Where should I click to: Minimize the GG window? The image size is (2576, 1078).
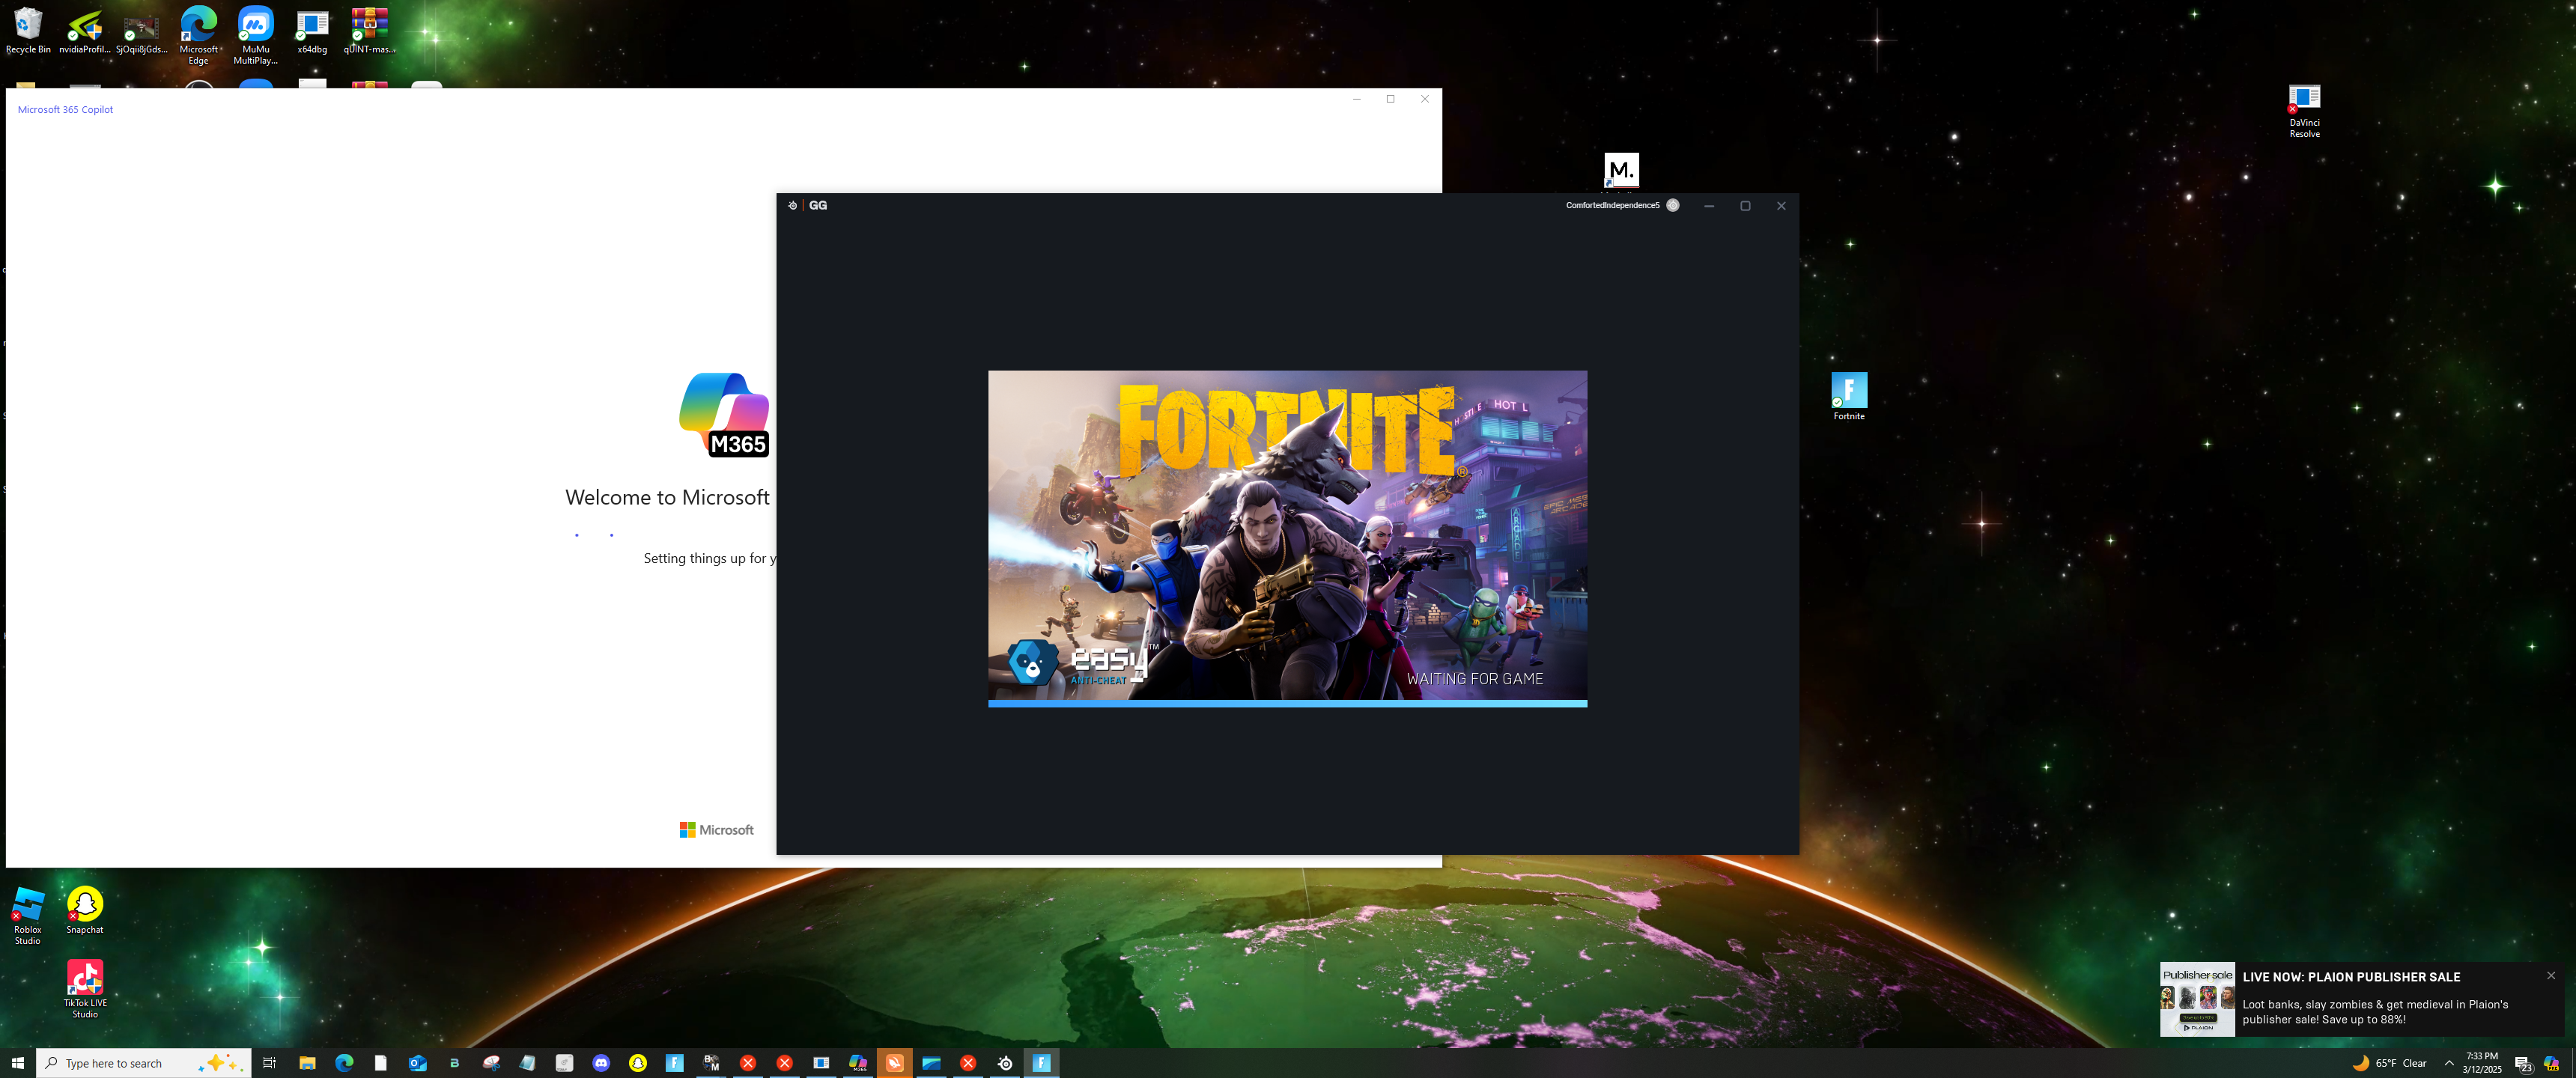point(1709,205)
